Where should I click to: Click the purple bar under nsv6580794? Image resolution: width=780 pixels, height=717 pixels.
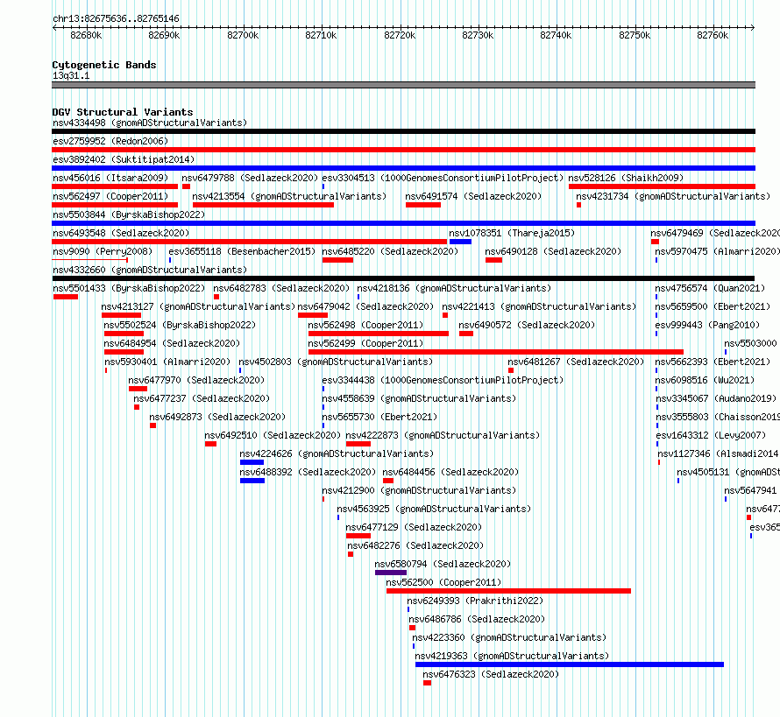[x=391, y=573]
